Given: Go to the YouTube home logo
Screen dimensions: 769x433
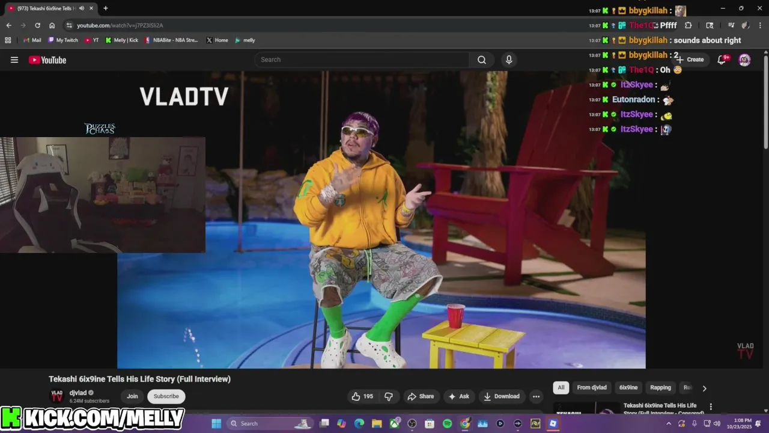Looking at the screenshot, I should [x=47, y=60].
